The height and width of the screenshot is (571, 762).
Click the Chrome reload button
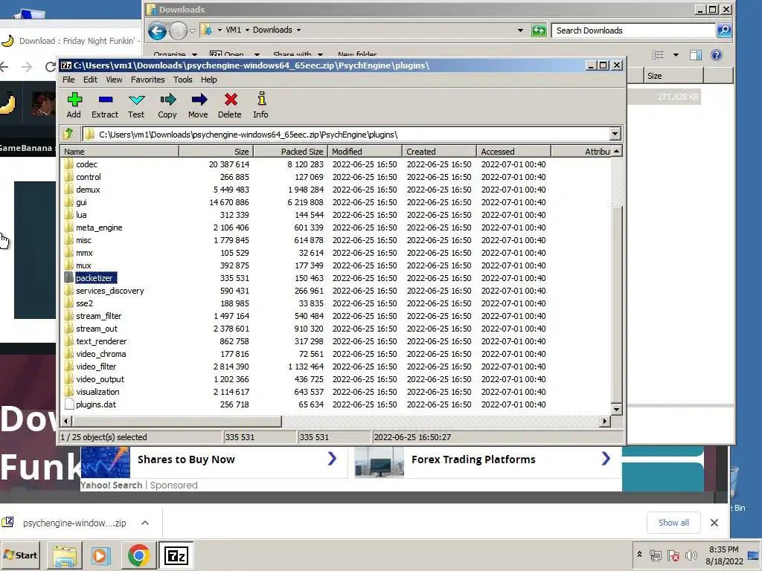(x=50, y=66)
